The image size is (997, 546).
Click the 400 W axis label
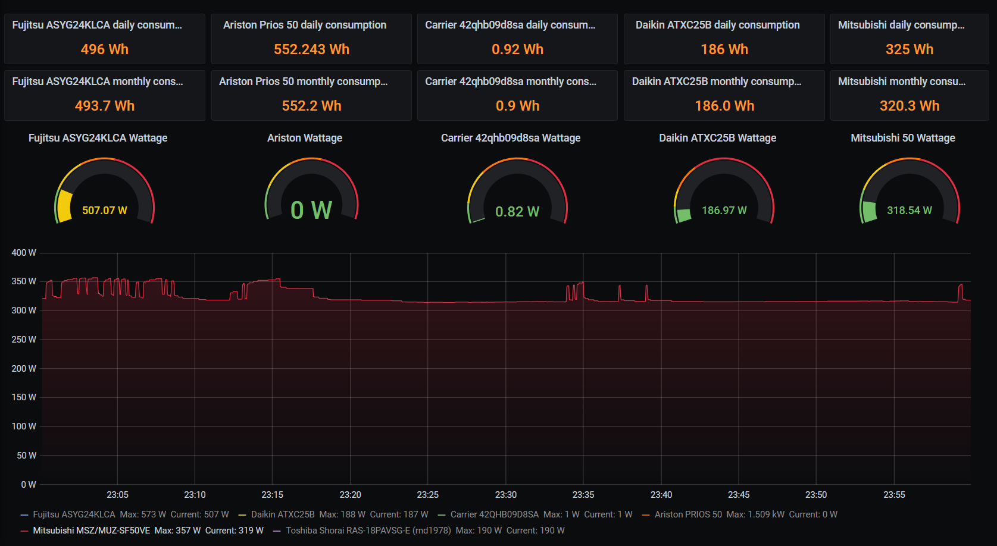coord(24,253)
